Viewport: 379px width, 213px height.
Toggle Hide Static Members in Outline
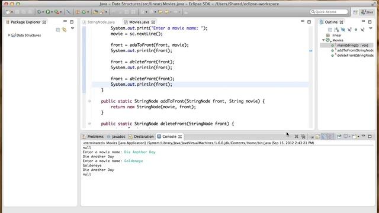coord(349,30)
